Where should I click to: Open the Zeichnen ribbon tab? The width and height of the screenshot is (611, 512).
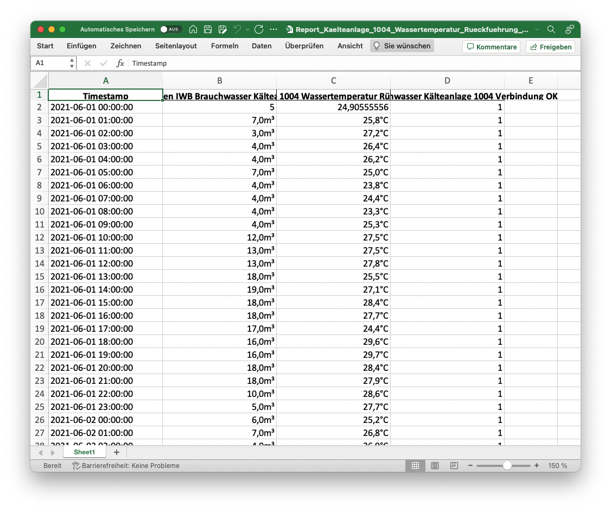(x=125, y=46)
